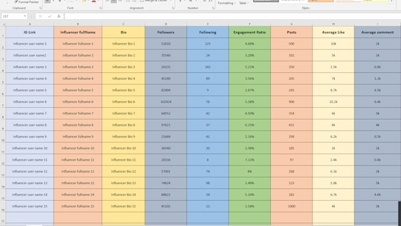Image resolution: width=401 pixels, height=226 pixels.
Task: Select Average Like cell for Influencer fullname 5
Action: [x=334, y=90]
